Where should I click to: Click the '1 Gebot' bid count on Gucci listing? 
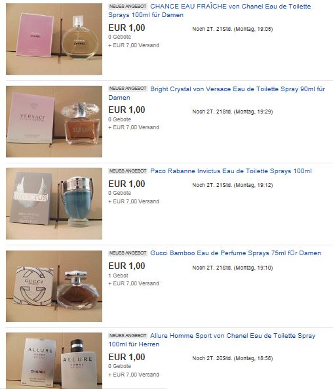(118, 276)
